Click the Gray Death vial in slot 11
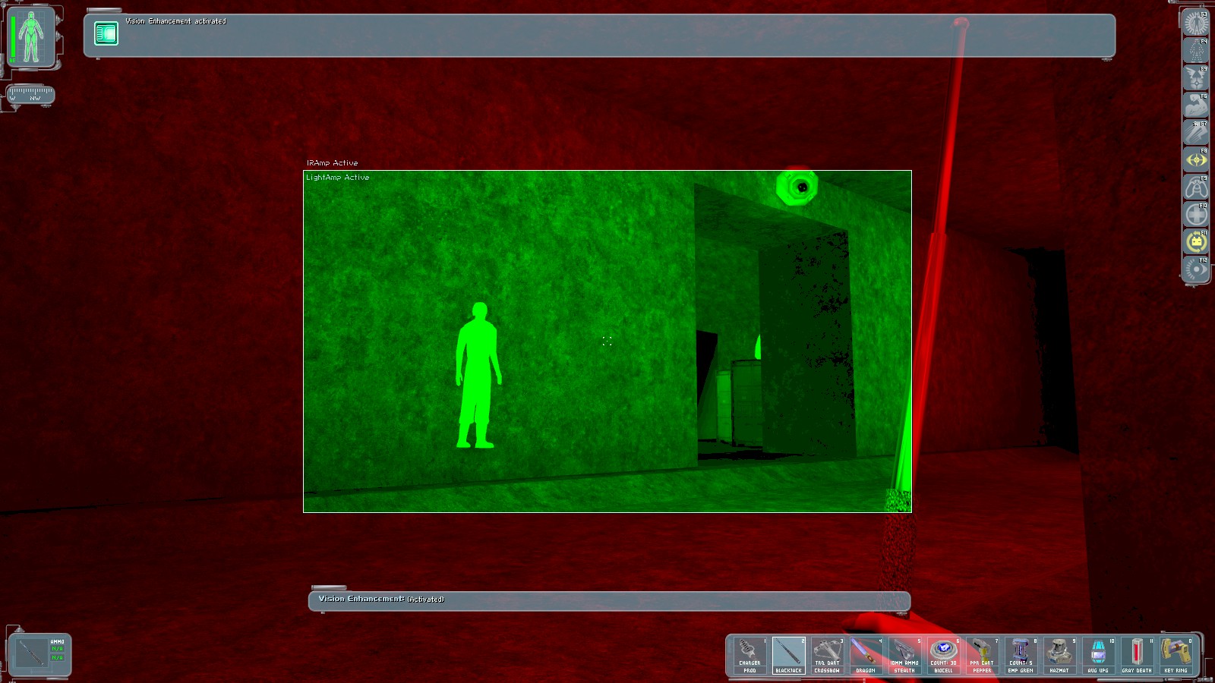The image size is (1215, 683). (x=1137, y=656)
